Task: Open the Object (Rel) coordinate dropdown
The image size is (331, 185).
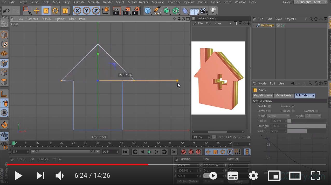Action: point(188,182)
